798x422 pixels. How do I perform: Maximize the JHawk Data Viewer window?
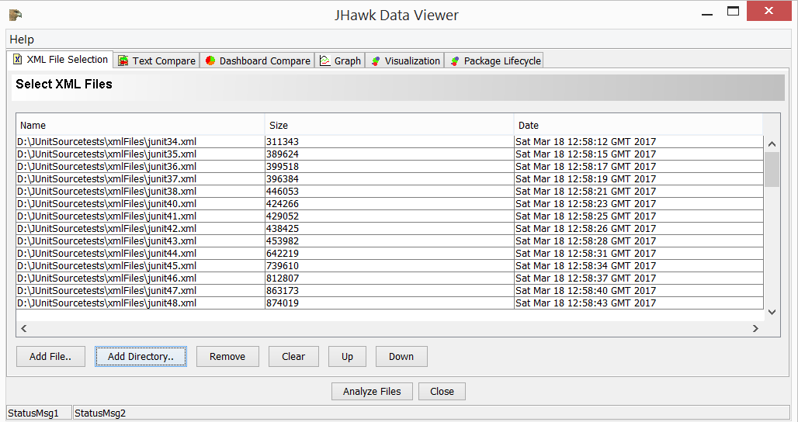tap(733, 11)
